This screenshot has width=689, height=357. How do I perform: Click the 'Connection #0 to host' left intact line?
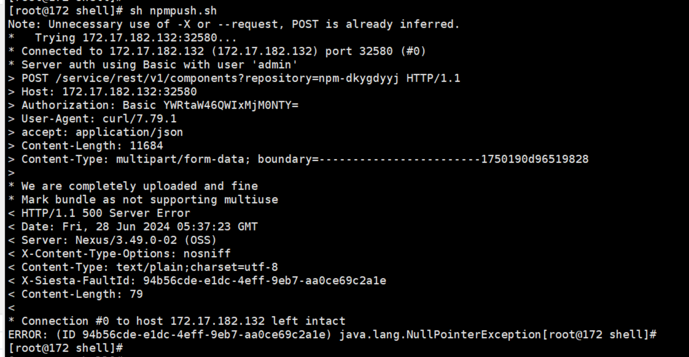tap(177, 321)
